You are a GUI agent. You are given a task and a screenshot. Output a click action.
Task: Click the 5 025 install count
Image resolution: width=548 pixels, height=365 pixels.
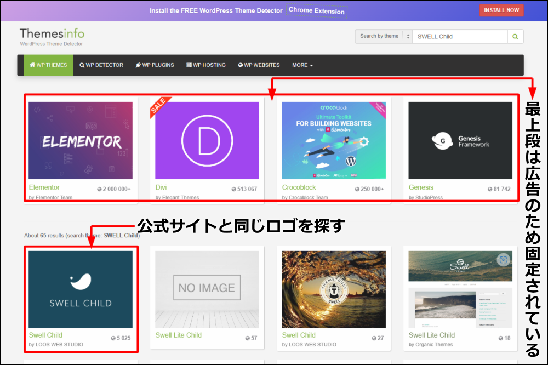point(121,338)
